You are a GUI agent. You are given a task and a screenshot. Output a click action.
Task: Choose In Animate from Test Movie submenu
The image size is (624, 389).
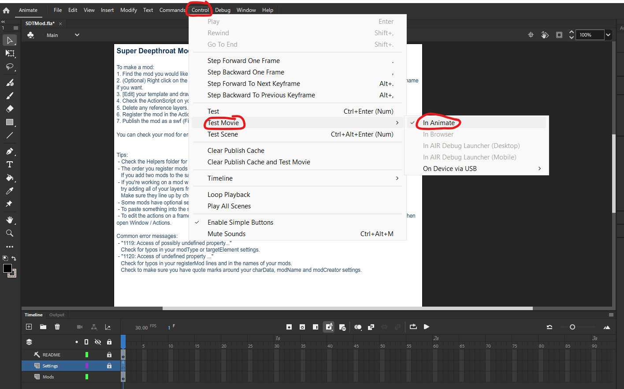click(438, 123)
